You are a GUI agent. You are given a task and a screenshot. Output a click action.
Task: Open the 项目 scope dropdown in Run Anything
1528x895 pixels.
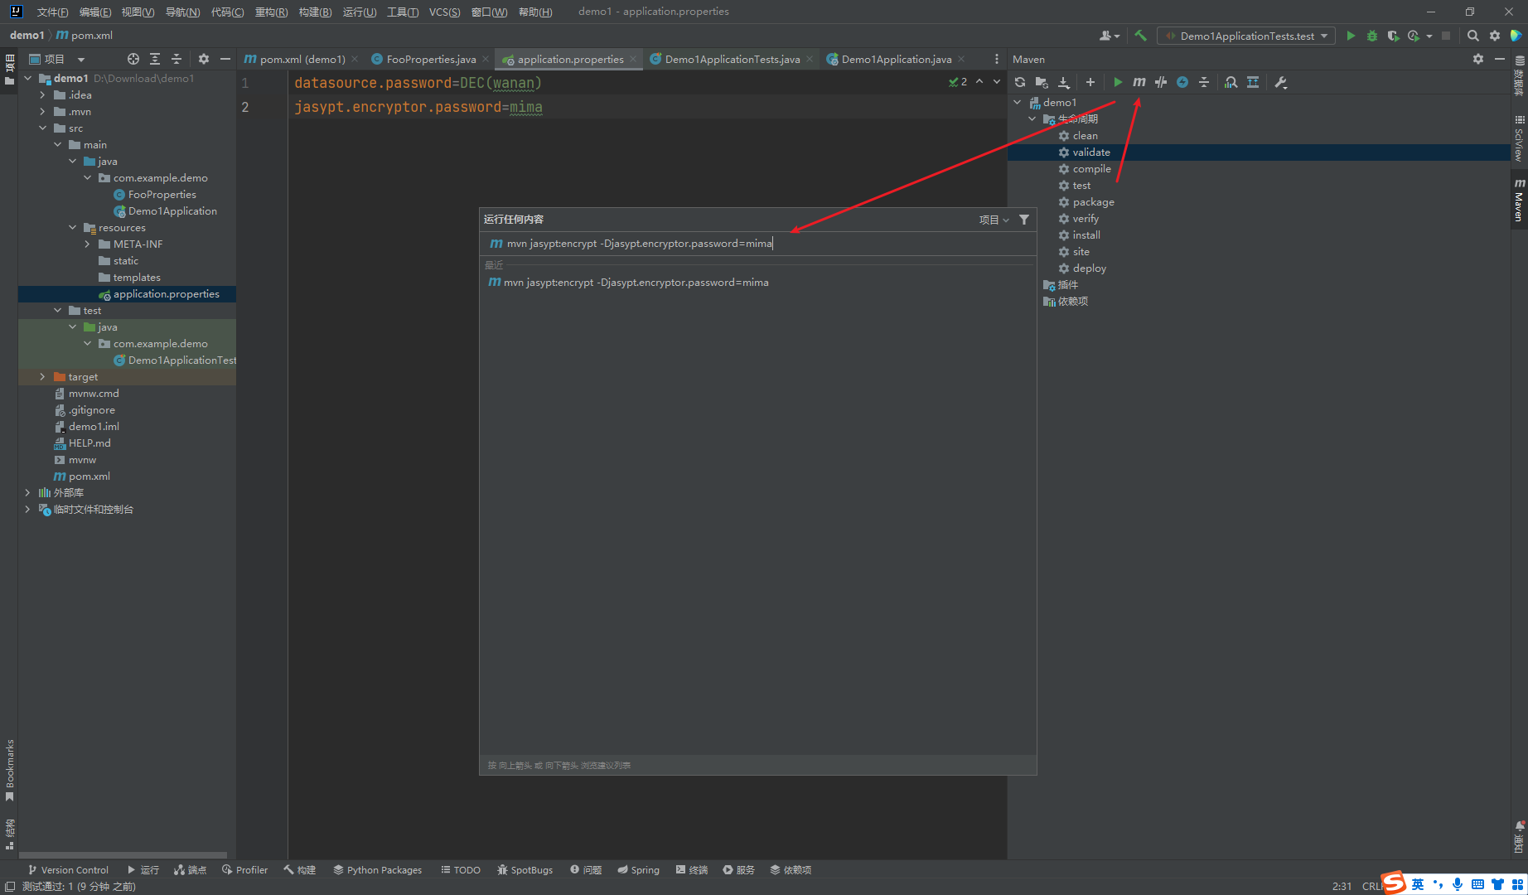click(994, 220)
